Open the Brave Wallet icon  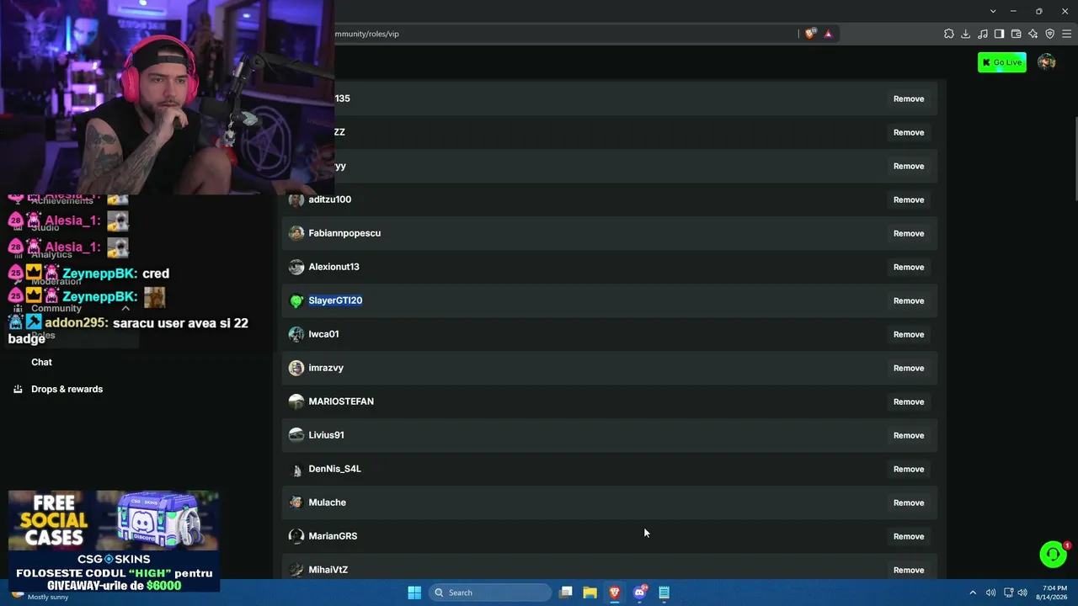point(1017,34)
